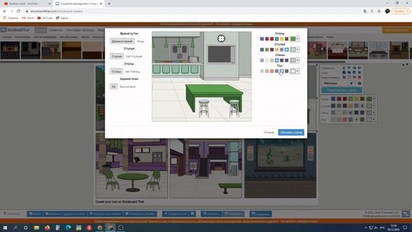The width and height of the screenshot is (412, 232).
Task: Open Карты bookmark
Action: click(62, 18)
